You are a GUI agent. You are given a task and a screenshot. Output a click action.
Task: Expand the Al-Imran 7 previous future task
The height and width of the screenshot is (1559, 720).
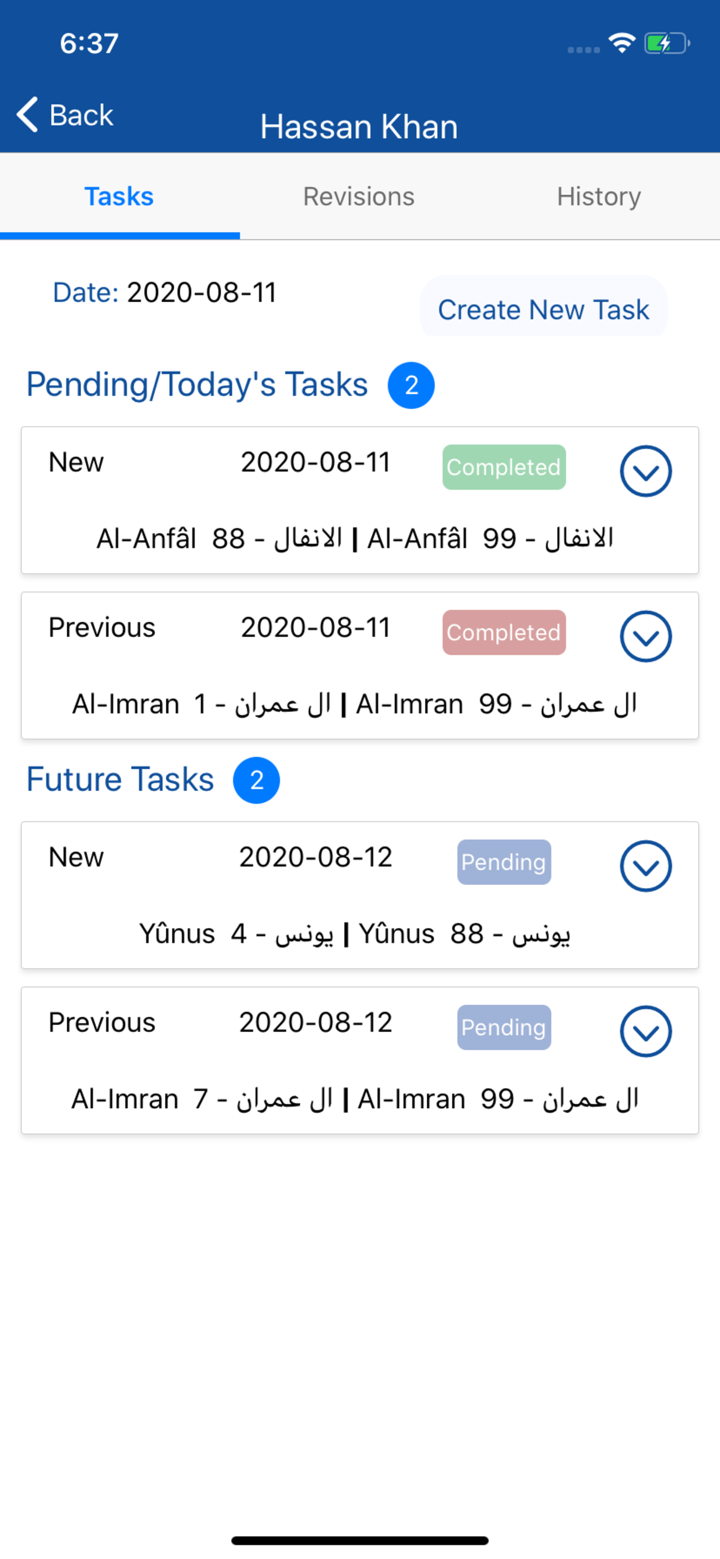646,1031
